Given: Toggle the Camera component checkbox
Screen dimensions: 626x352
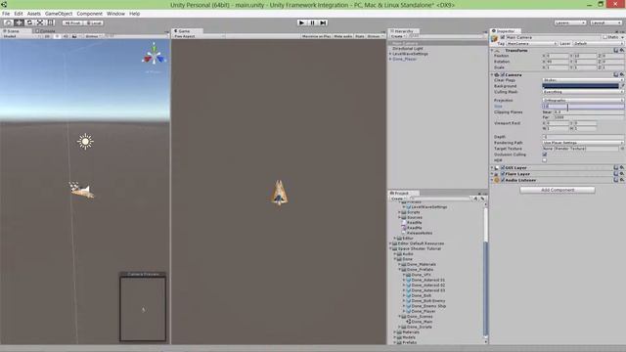Looking at the screenshot, I should [503, 74].
